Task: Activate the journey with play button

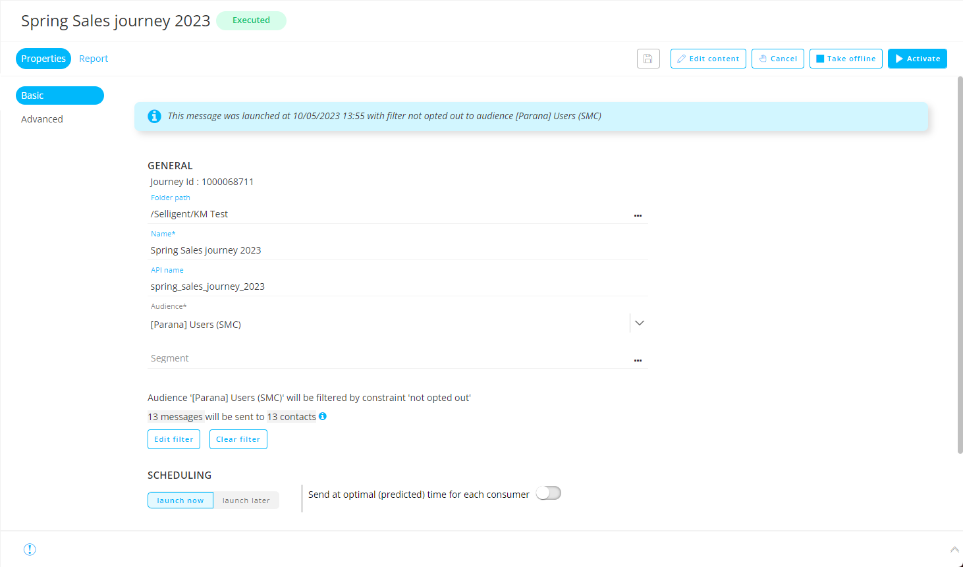Action: [917, 59]
